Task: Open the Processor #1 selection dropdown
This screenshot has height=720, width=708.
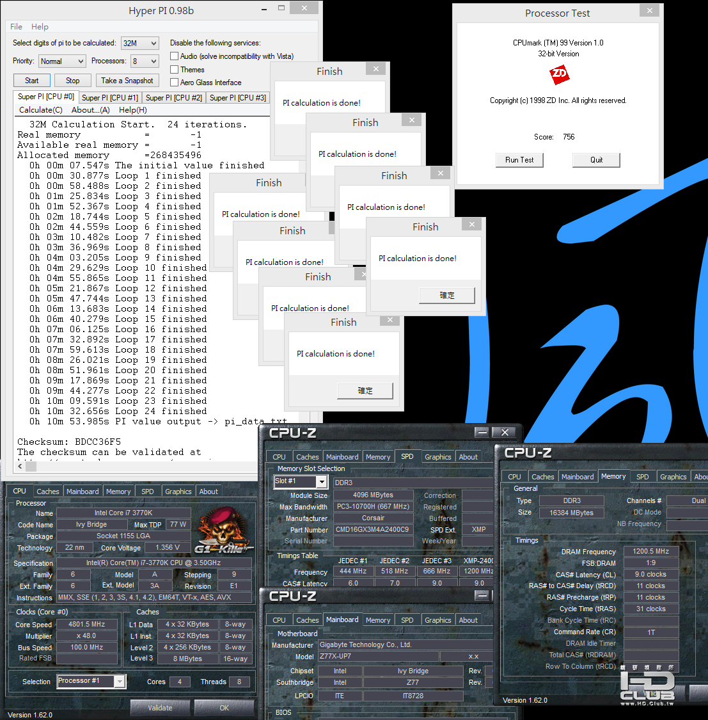Action: click(120, 682)
